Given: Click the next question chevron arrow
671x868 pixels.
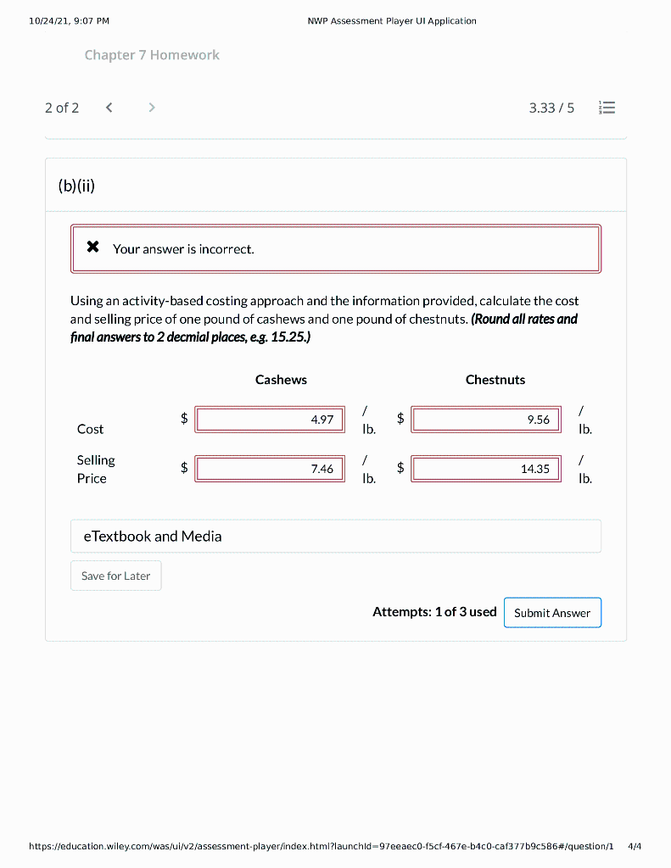Looking at the screenshot, I should tap(151, 108).
